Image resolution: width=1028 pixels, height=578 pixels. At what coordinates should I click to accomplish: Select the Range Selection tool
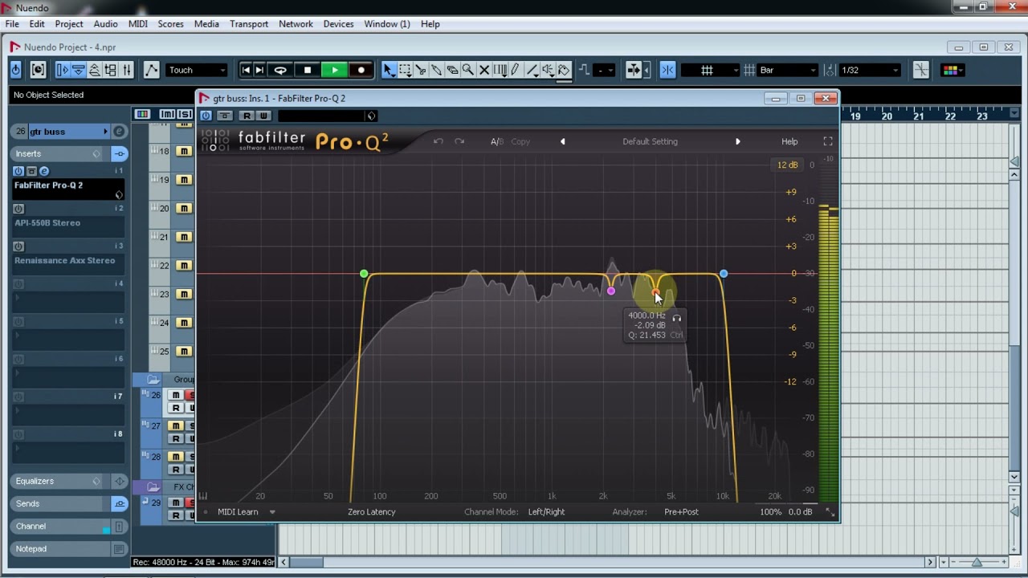[x=405, y=70]
